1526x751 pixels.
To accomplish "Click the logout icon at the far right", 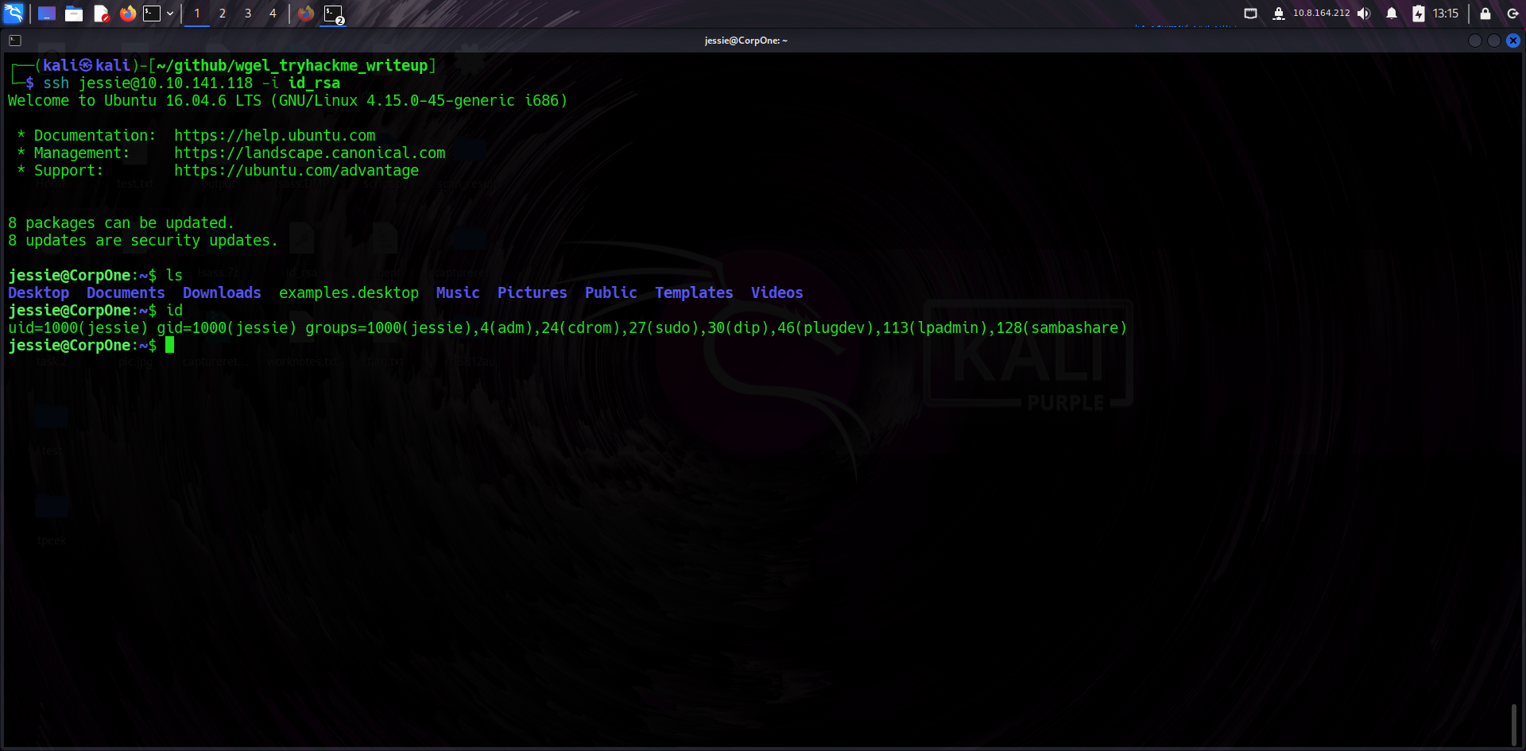I will (1512, 14).
